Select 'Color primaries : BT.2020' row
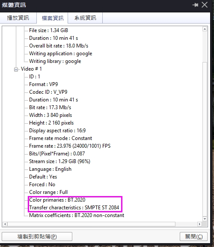 (57, 200)
